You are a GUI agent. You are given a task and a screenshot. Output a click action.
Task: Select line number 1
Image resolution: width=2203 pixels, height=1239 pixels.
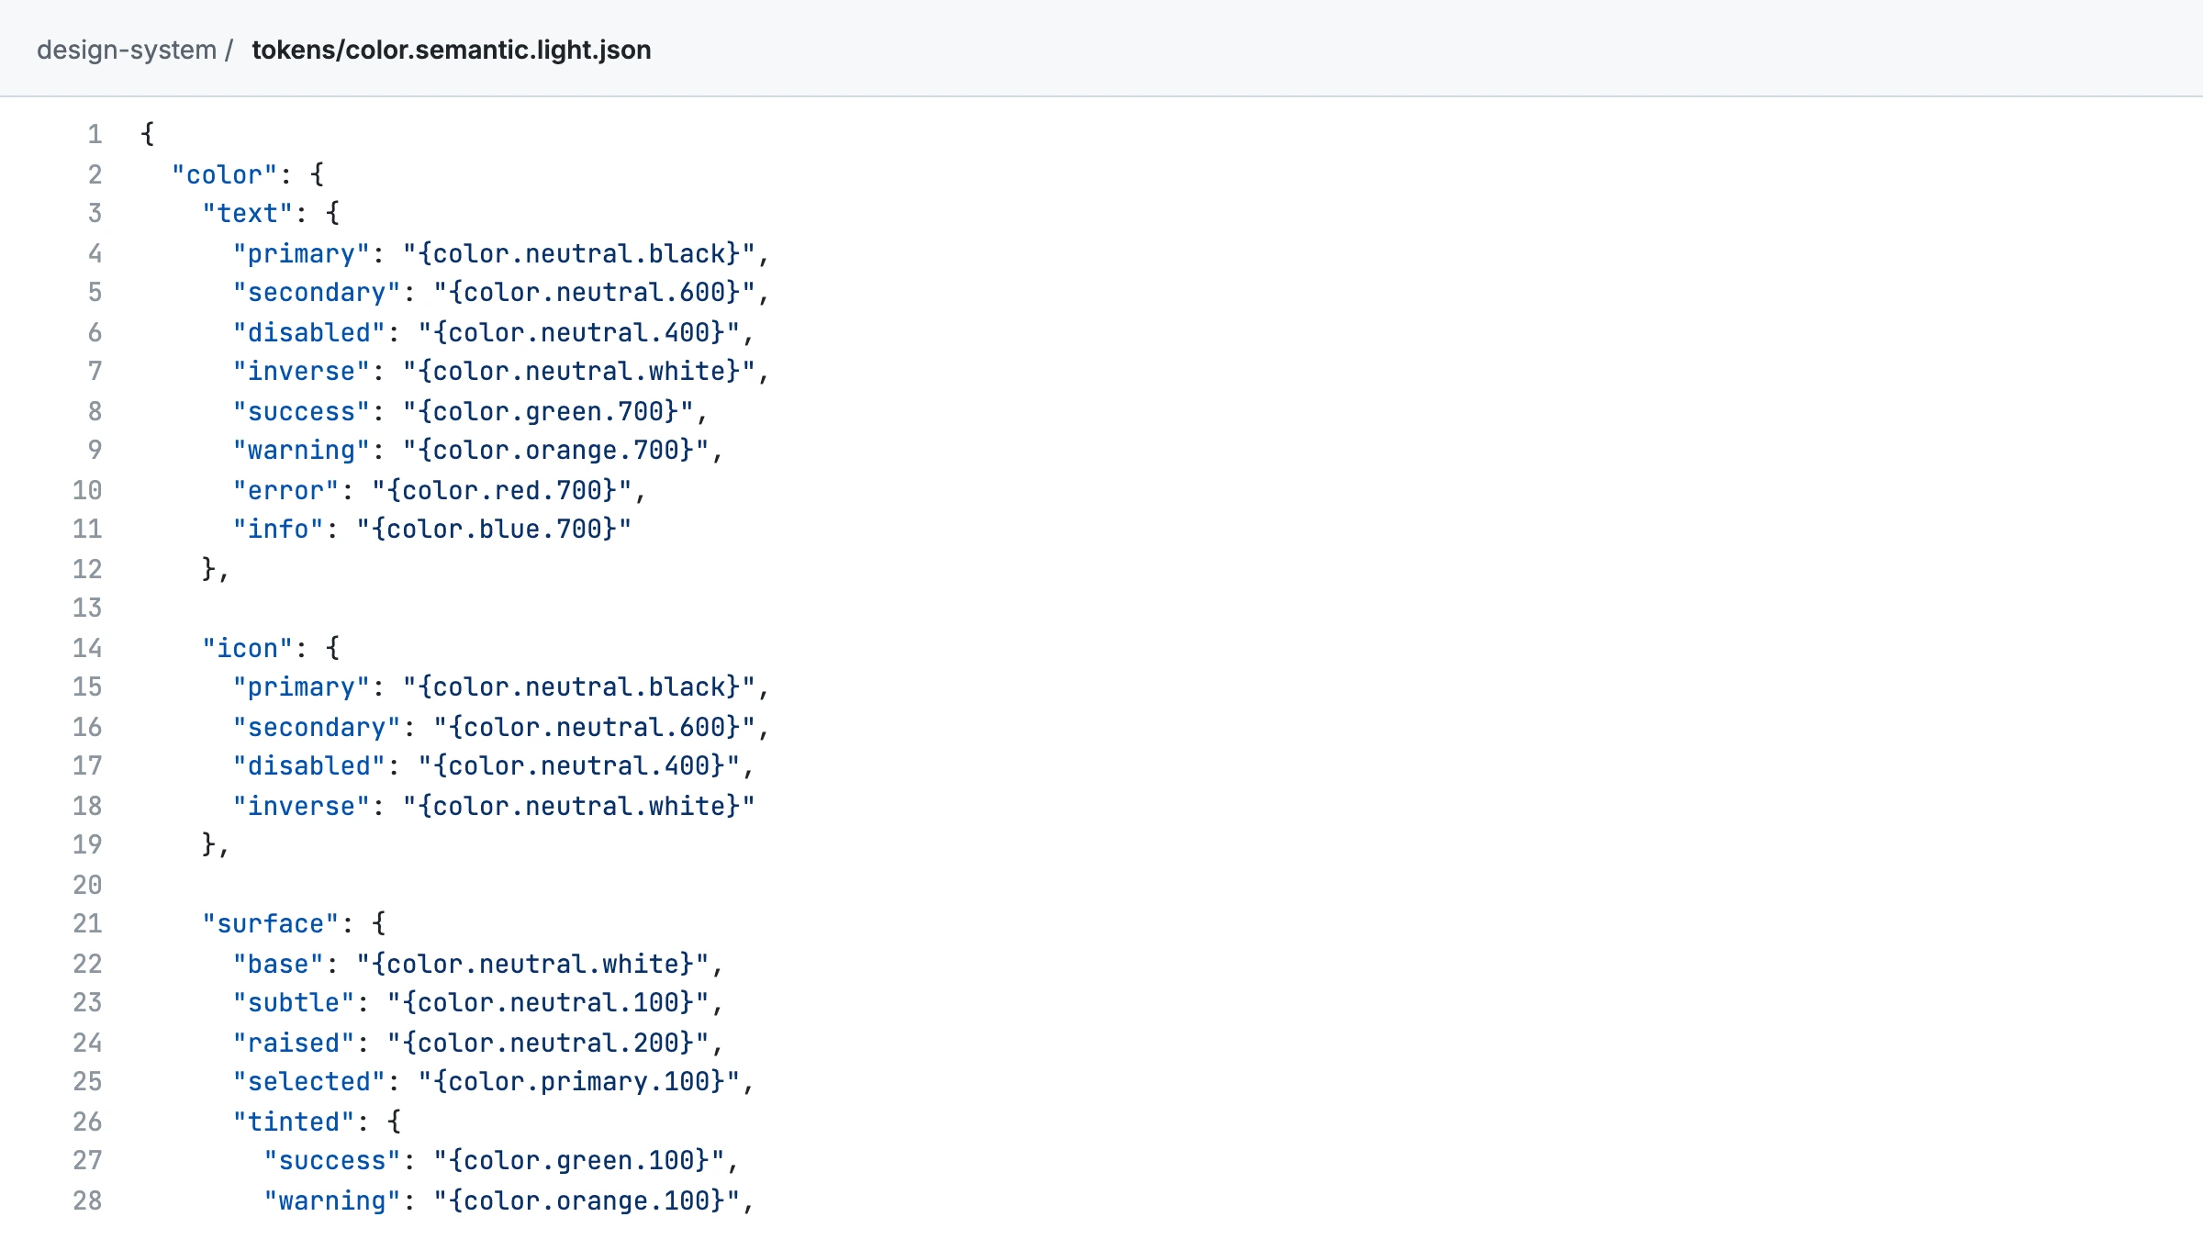coord(95,135)
